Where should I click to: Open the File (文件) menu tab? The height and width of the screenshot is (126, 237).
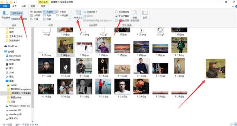pyautogui.click(x=5, y=6)
